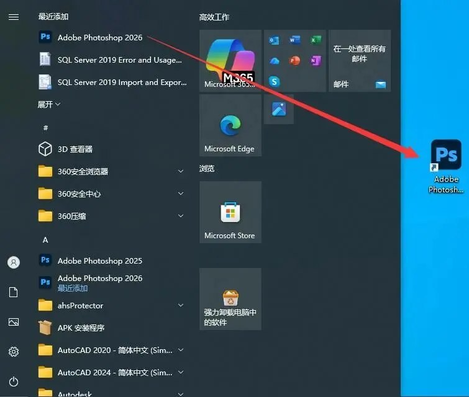
Task: Open SQL Server 2019 Import and Export entry
Action: pos(113,82)
